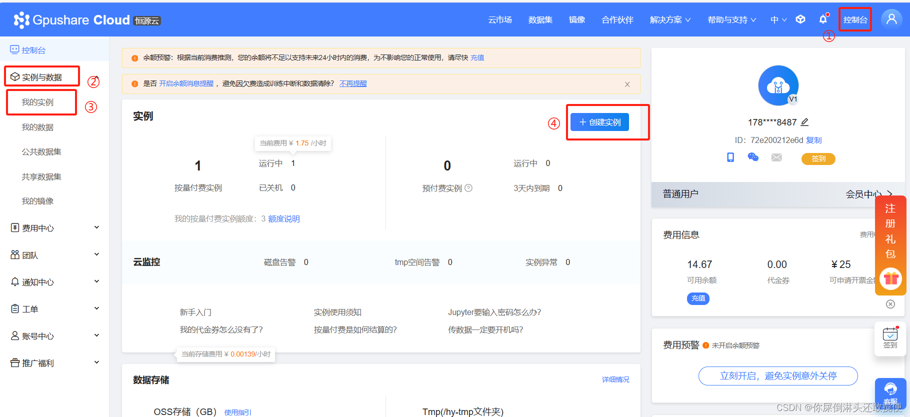Screen dimensions: 910x417
Task: Click the 立刻开启 balance alert button
Action: coord(778,376)
